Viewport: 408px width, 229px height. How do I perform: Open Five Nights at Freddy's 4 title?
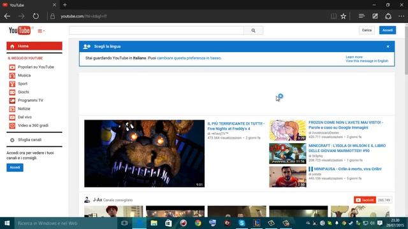click(236, 126)
